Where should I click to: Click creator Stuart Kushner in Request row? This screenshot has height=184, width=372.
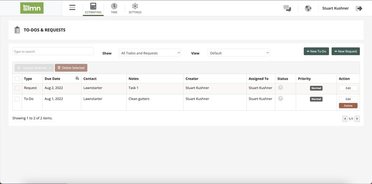197,88
